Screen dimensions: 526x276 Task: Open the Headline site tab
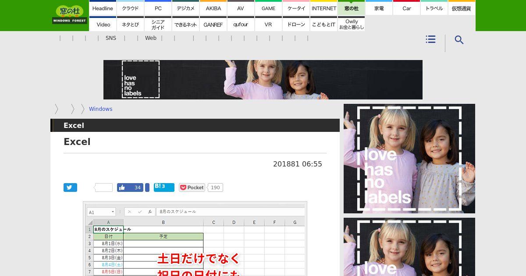[103, 8]
